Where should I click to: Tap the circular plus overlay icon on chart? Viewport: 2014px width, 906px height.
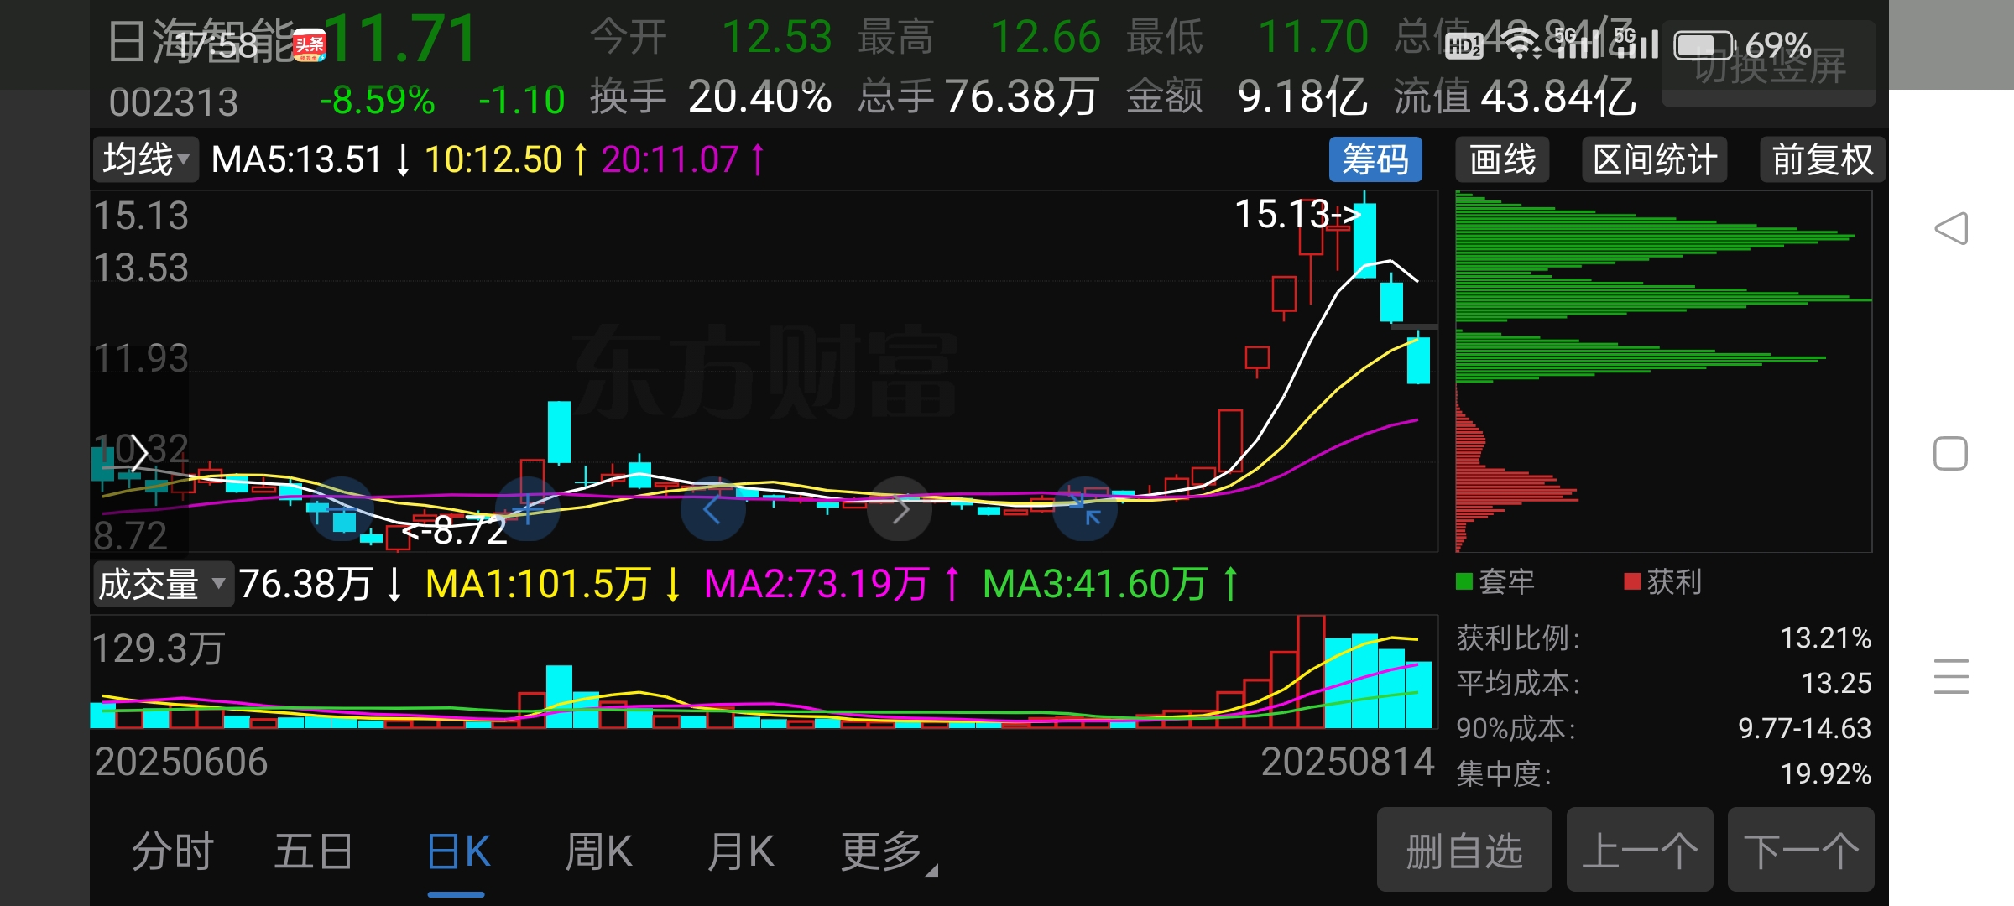point(528,508)
